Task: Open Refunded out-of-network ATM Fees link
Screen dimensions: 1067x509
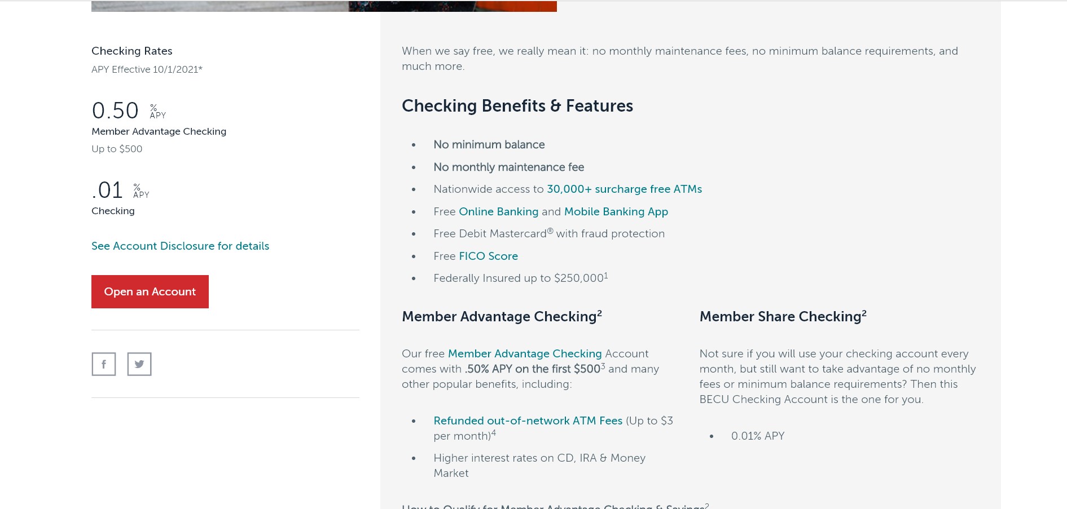Action: [528, 421]
